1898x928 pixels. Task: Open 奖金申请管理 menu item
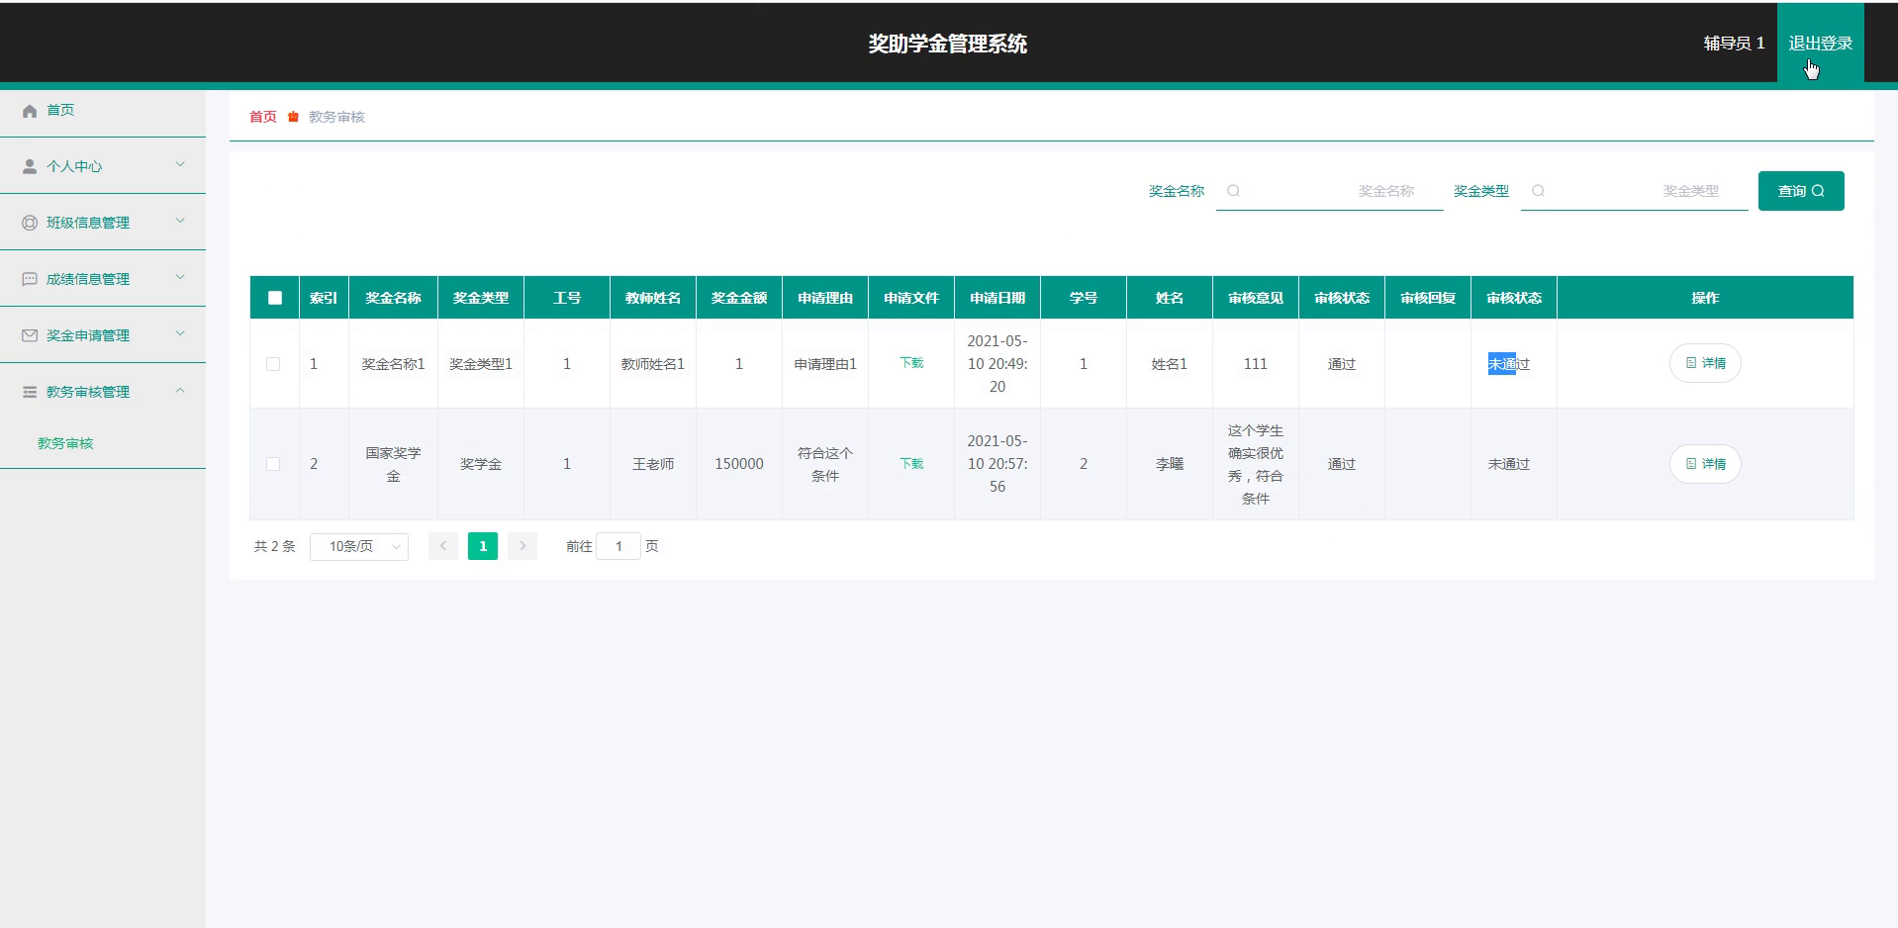(x=103, y=335)
